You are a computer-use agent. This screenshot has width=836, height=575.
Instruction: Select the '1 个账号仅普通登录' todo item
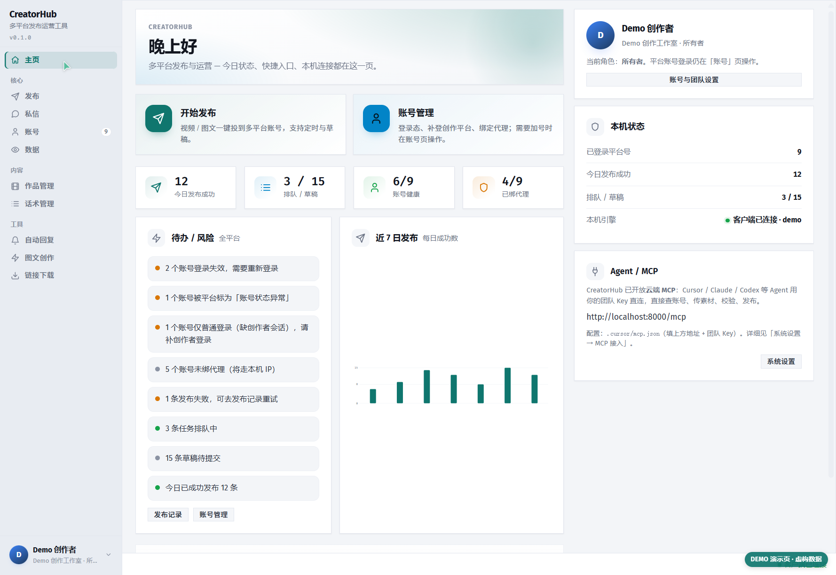233,334
